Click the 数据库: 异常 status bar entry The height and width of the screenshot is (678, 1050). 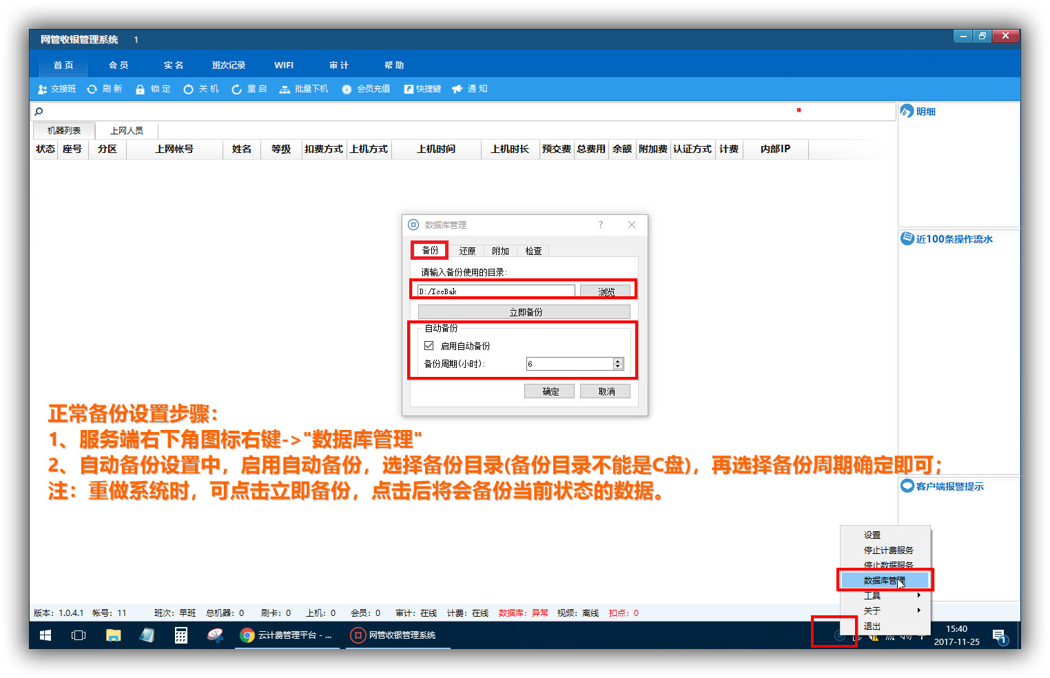tap(524, 613)
